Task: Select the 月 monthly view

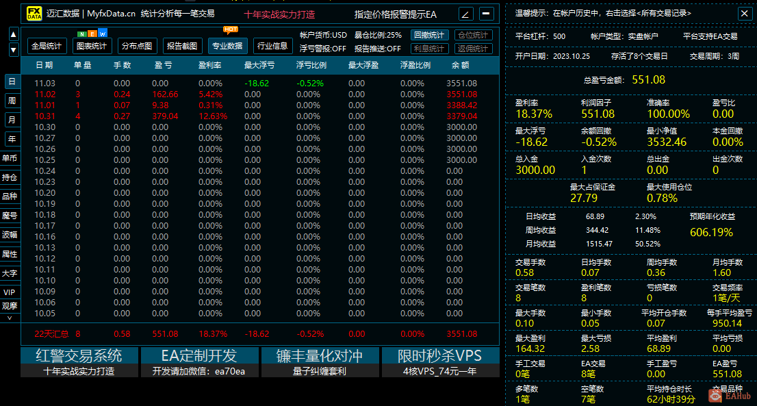Action: [x=12, y=120]
